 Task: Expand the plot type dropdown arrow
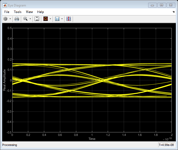click(x=50, y=19)
